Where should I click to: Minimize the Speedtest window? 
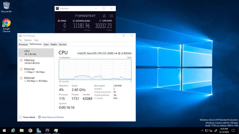coord(96,8)
